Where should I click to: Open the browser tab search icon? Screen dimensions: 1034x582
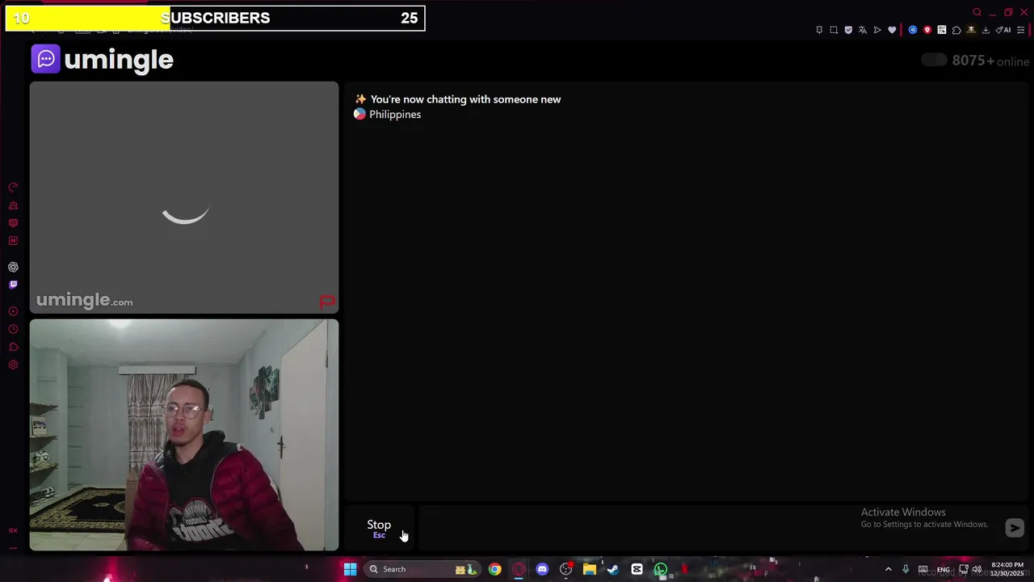coord(977,12)
